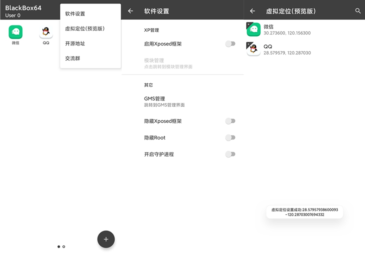Tap the search icon in 虚拟定位 screen
365x253 pixels.
(358, 11)
